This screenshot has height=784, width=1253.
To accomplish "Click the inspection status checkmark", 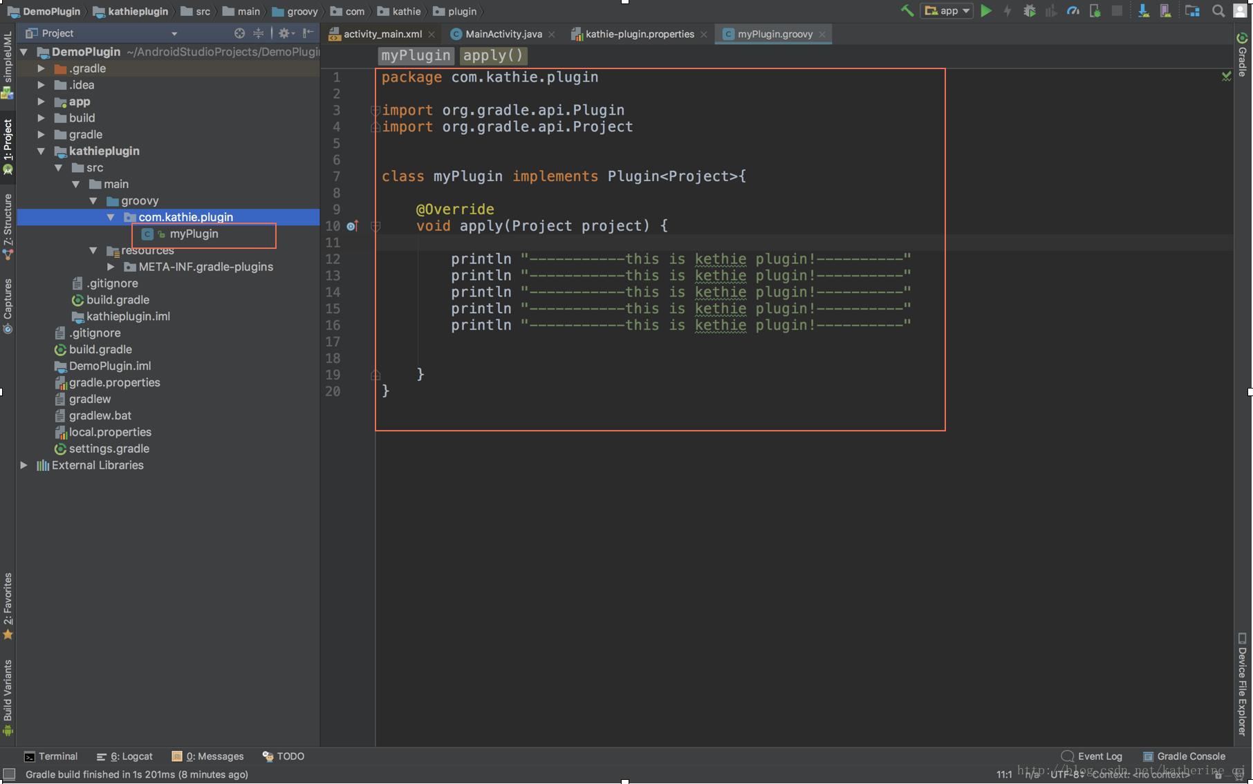I will pos(1226,76).
